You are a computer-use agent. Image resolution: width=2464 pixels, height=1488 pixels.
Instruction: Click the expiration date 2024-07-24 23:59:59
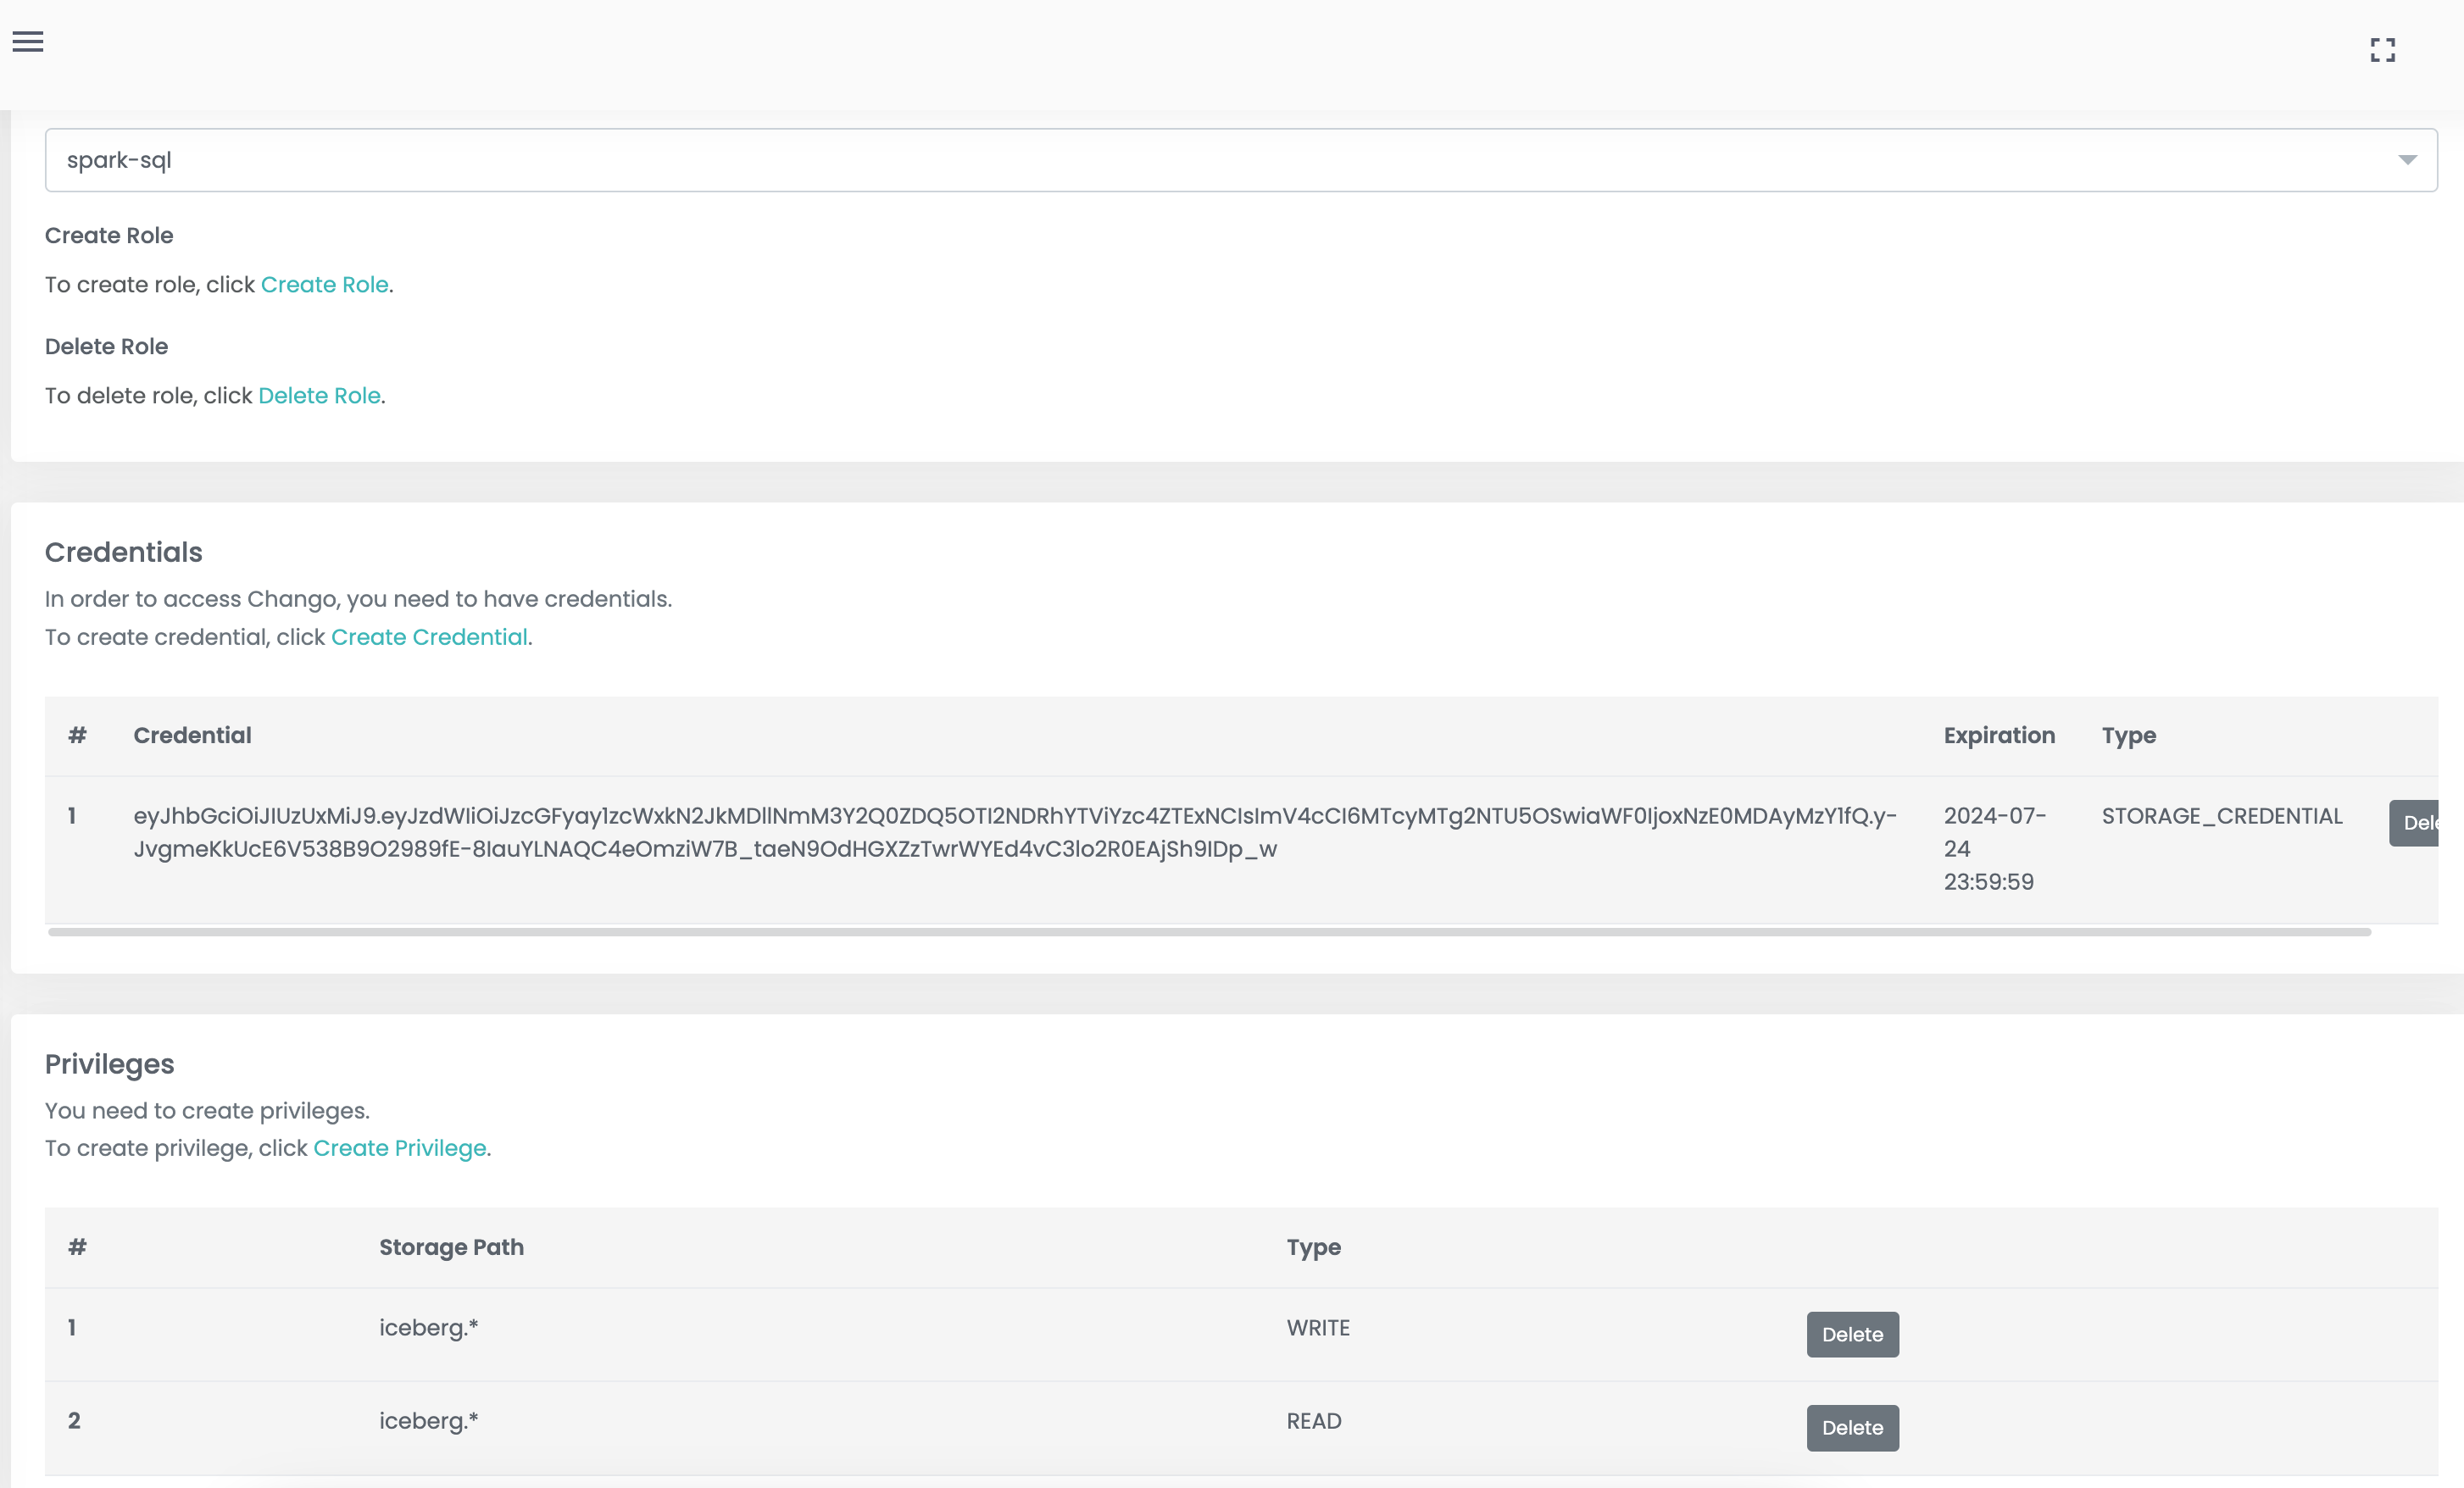coord(1994,849)
